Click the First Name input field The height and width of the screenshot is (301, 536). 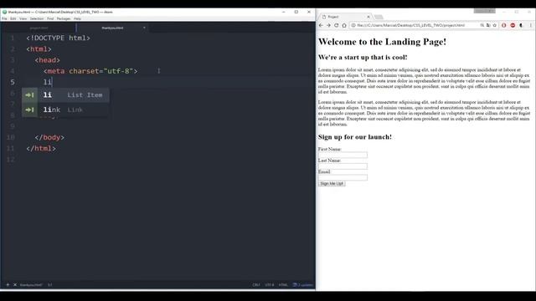click(343, 155)
